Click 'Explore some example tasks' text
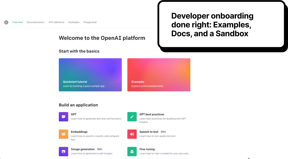The height and width of the screenshot is (159, 288). (x=147, y=86)
